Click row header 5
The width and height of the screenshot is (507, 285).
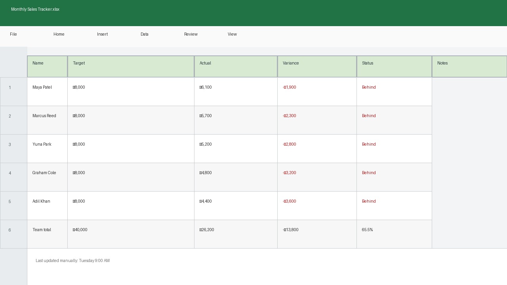click(x=13, y=206)
